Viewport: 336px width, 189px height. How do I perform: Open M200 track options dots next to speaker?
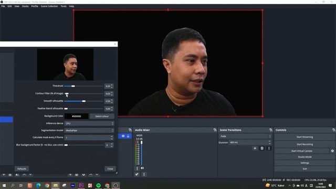[x=137, y=169]
